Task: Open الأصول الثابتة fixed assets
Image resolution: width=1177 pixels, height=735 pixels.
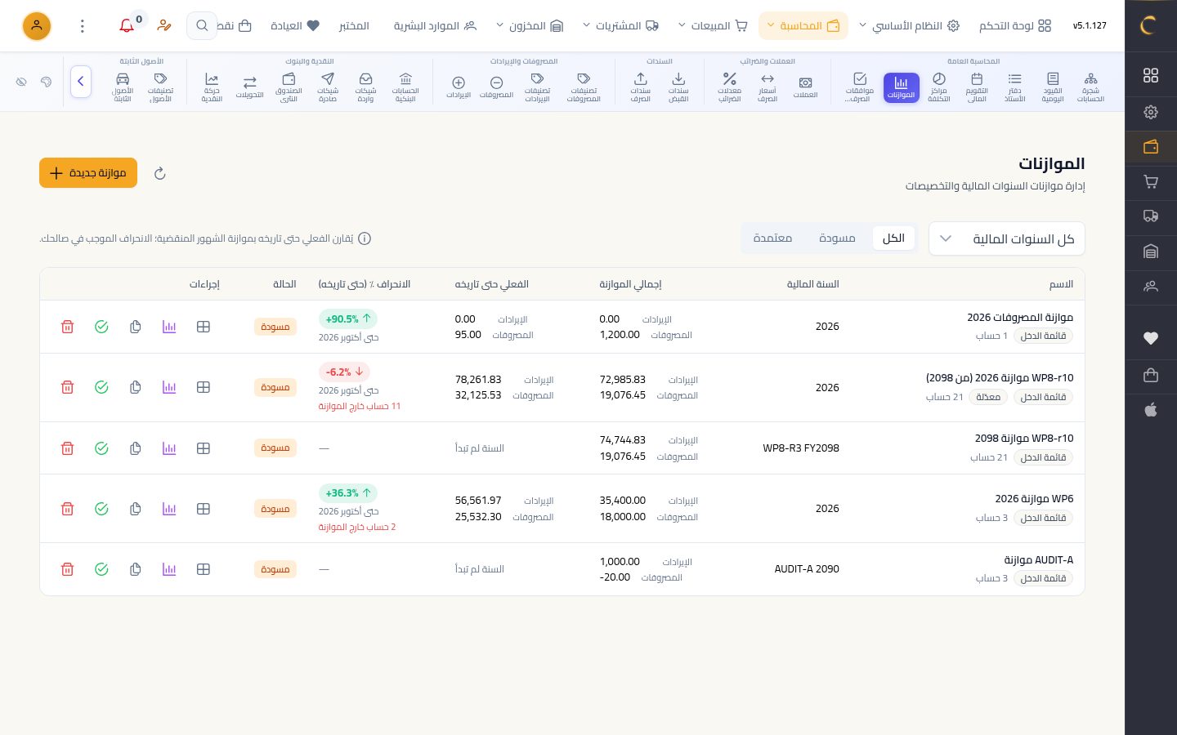Action: click(123, 87)
